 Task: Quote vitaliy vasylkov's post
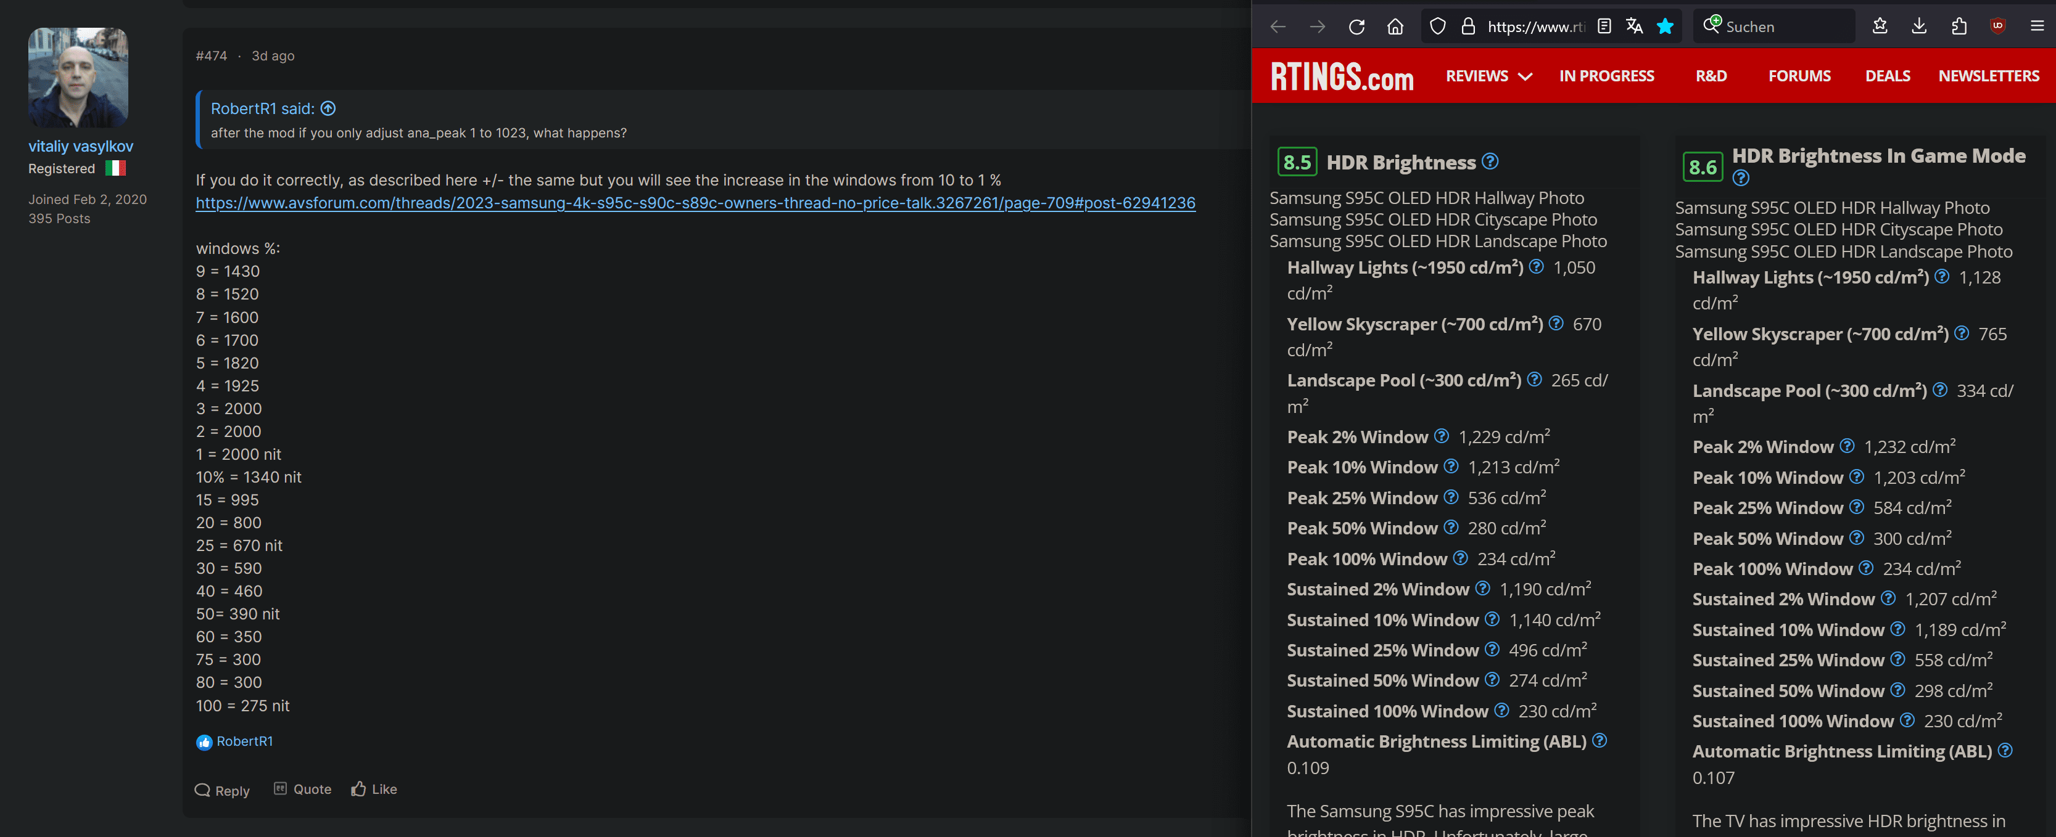tap(302, 789)
